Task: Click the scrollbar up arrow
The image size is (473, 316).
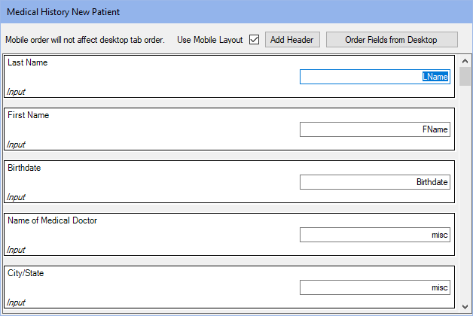Action: tap(465, 60)
